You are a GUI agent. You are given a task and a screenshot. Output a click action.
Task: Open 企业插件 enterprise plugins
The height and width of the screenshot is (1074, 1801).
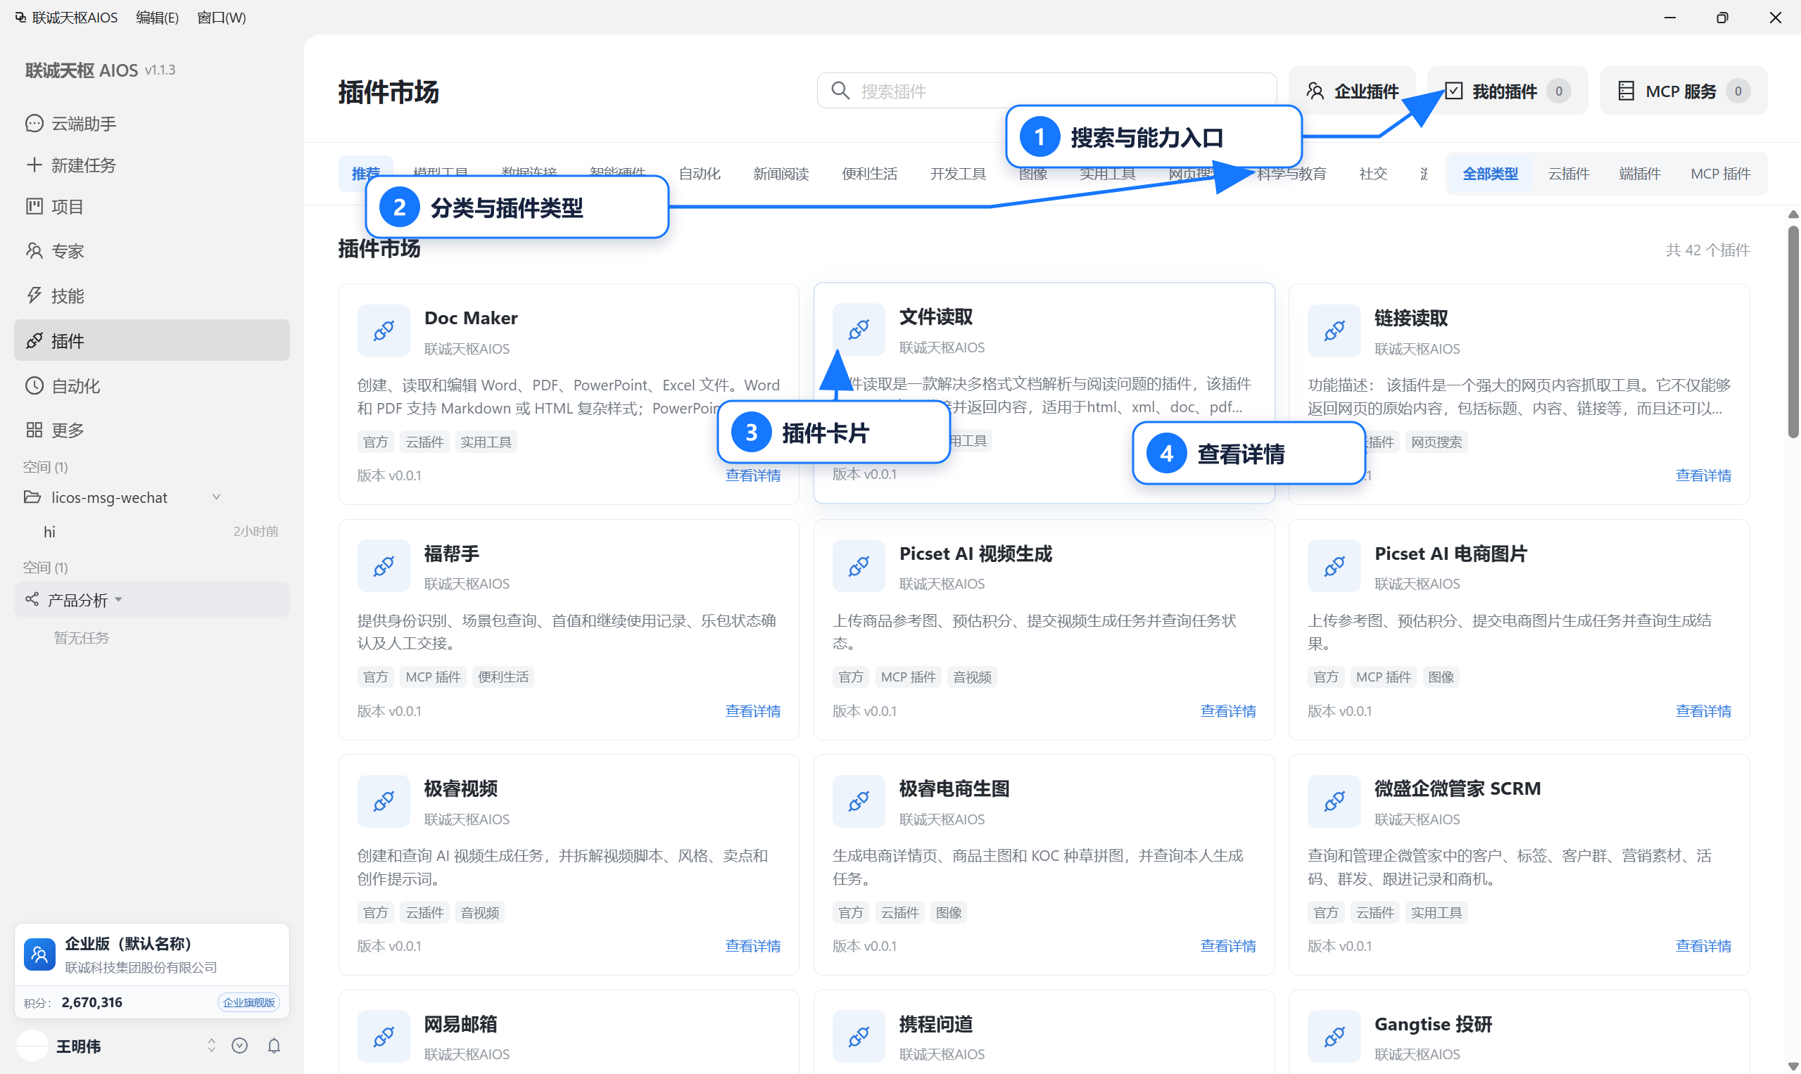[1352, 91]
